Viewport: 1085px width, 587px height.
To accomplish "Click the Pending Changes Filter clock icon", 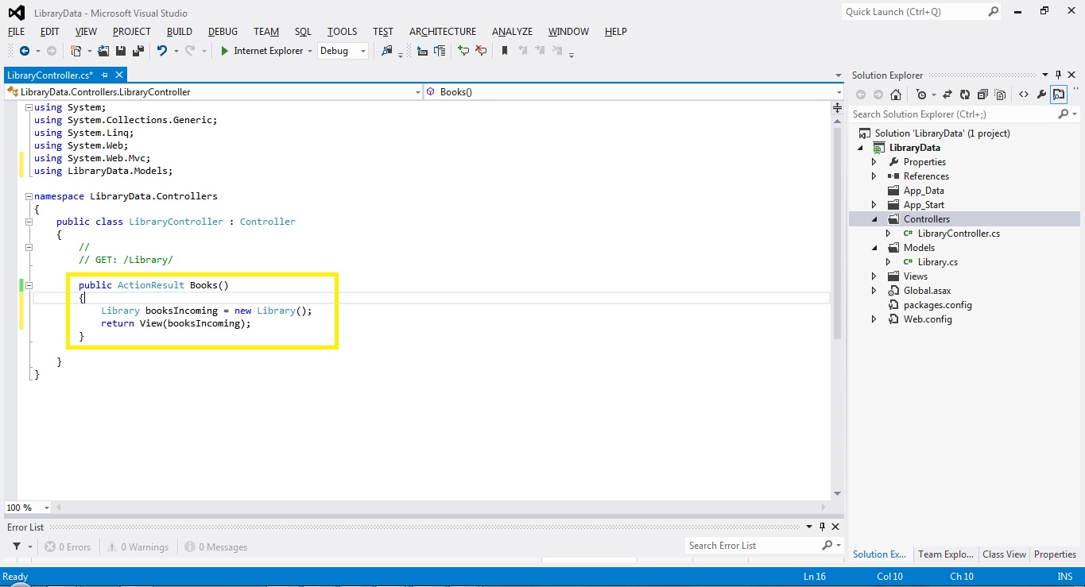I will pos(921,95).
